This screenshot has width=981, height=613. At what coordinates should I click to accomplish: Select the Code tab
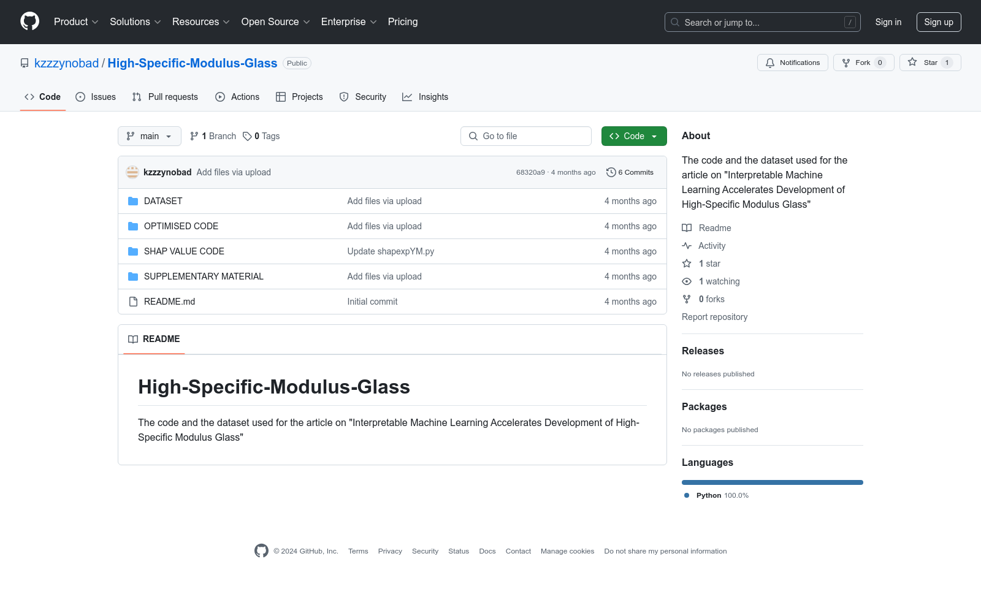43,97
